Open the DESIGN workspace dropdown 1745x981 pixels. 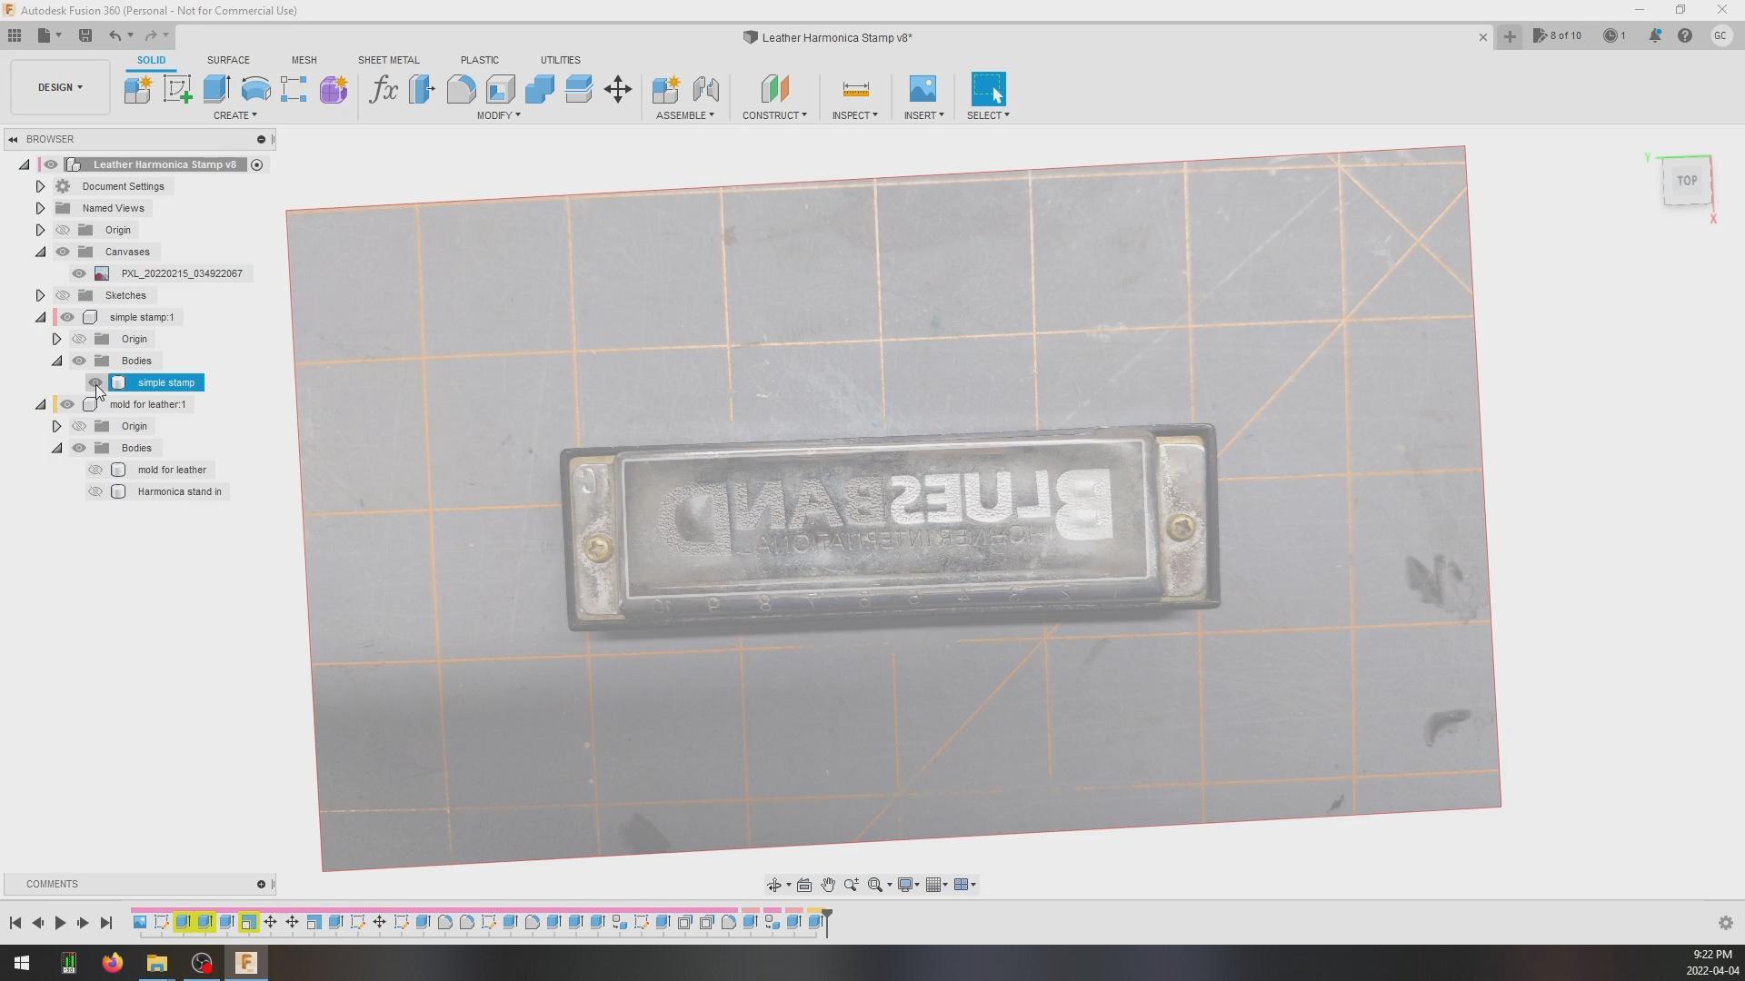click(x=60, y=87)
